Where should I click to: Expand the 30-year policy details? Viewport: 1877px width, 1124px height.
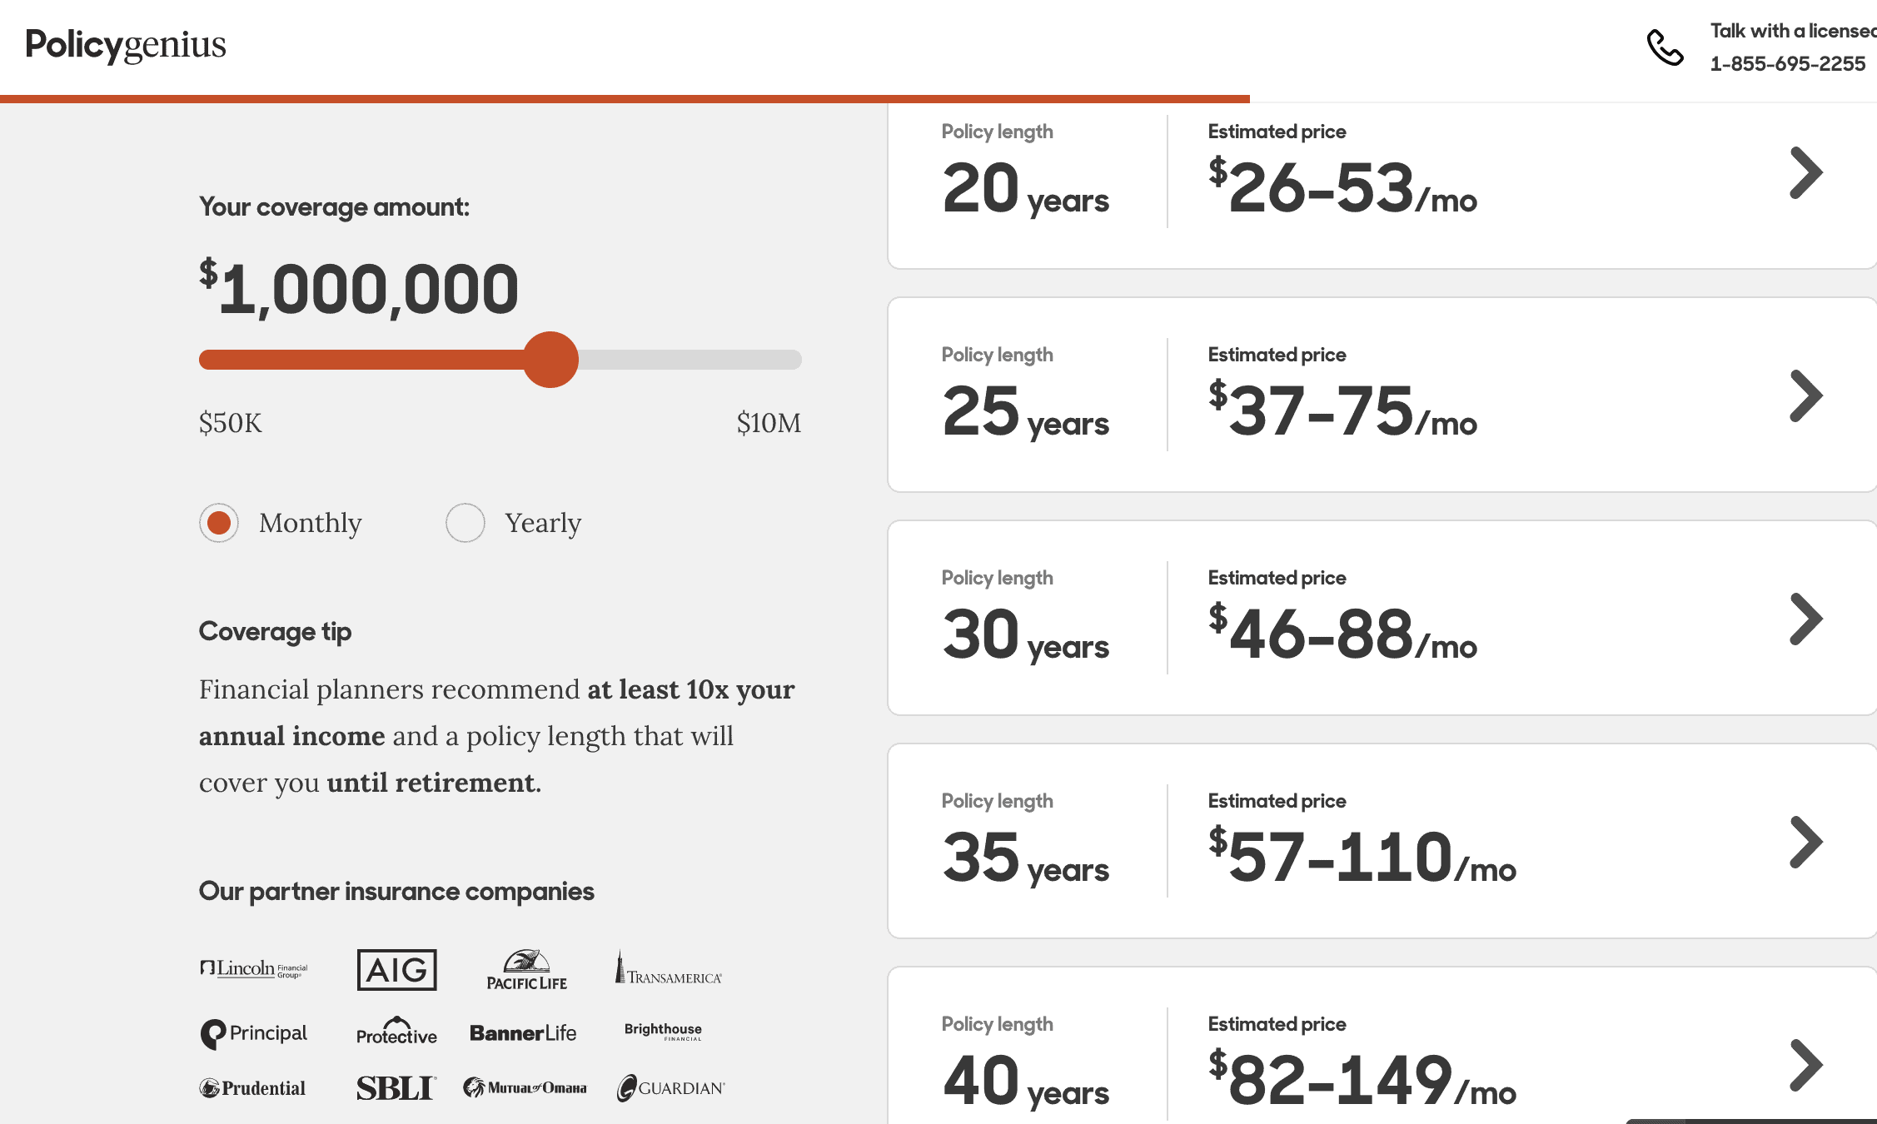[1805, 619]
